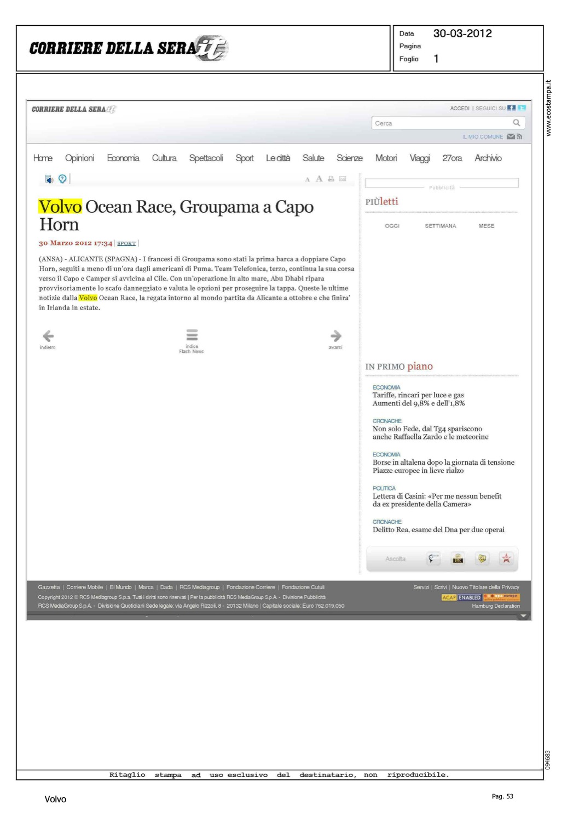
Task: Open the Twitter follow icon
Action: [x=522, y=108]
